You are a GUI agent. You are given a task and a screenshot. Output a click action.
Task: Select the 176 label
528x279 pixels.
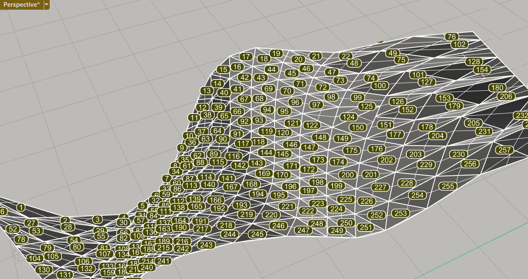coord(377,149)
